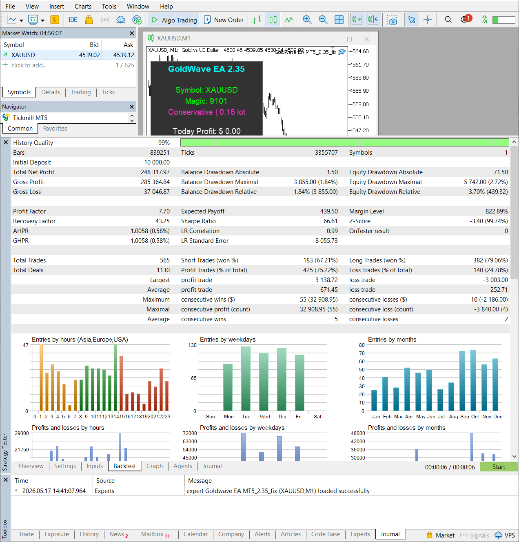
Task: Click the green connection level bar
Action: [503, 20]
